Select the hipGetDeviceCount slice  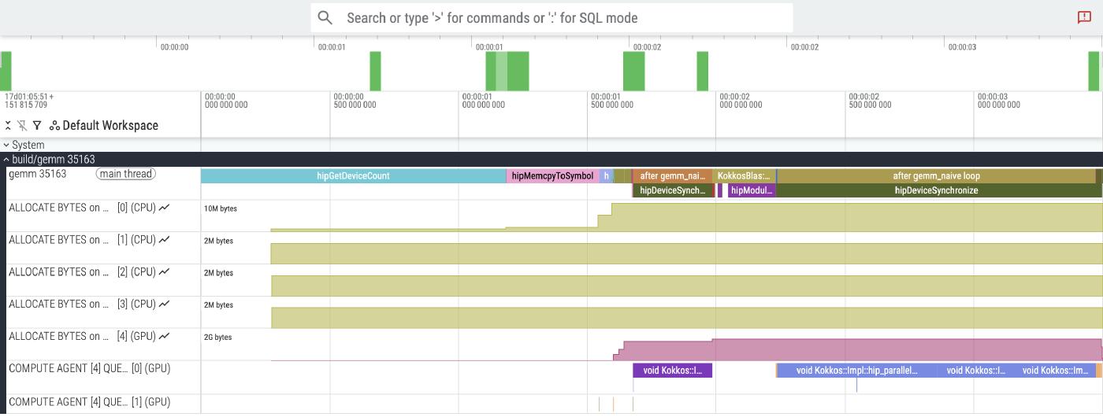click(x=353, y=176)
